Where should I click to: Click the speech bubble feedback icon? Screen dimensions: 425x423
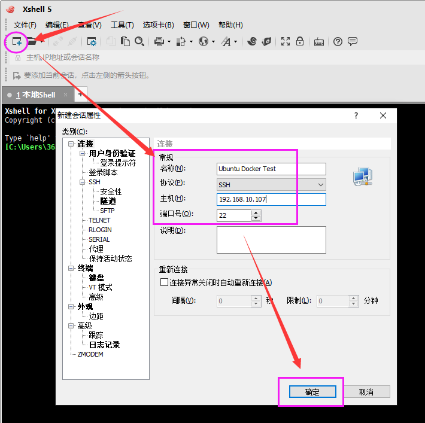pos(353,41)
